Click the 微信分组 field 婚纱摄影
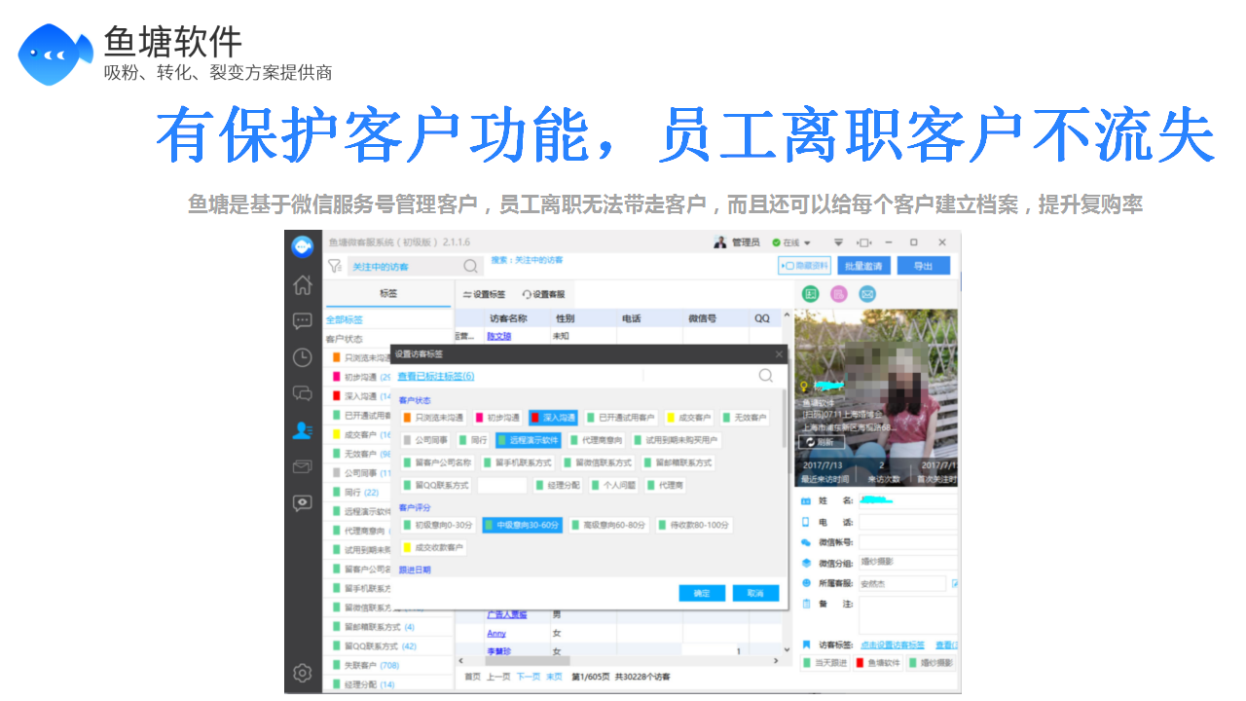 click(908, 563)
